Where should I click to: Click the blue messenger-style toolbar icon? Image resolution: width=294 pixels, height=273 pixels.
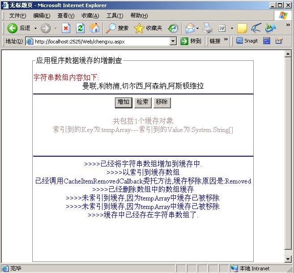tap(270, 28)
